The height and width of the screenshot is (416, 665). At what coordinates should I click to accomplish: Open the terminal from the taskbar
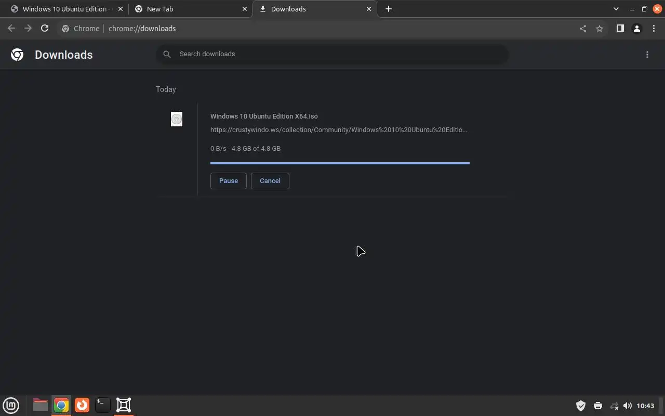point(103,405)
